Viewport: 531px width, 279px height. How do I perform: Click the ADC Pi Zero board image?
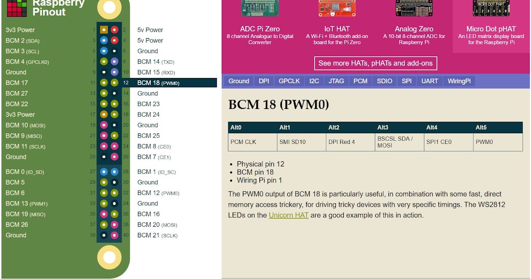click(x=260, y=9)
